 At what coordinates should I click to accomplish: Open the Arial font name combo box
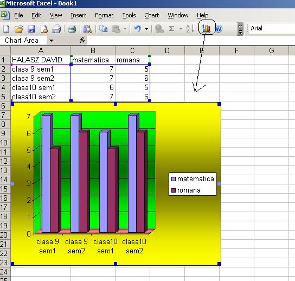pyautogui.click(x=272, y=28)
